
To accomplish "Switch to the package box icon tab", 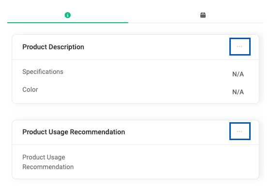I will click(x=203, y=15).
